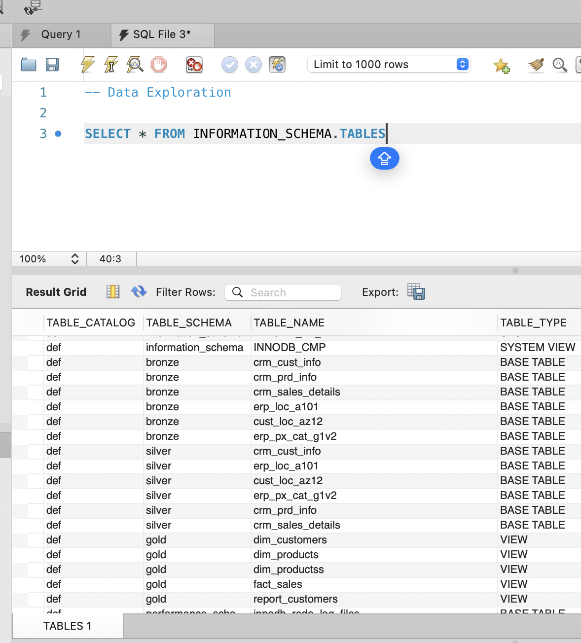Change the 100% editor zoom stepper

(75, 259)
